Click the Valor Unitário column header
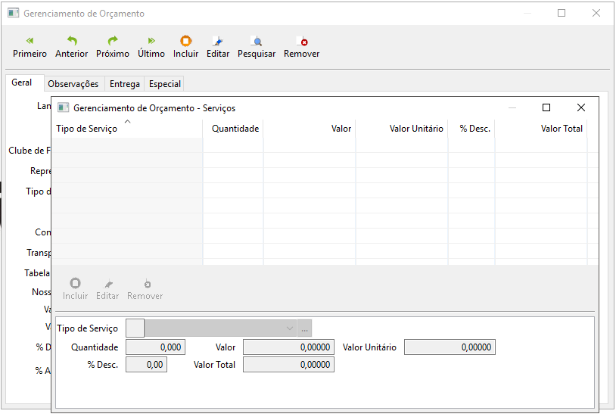The height and width of the screenshot is (417, 616). pos(402,129)
